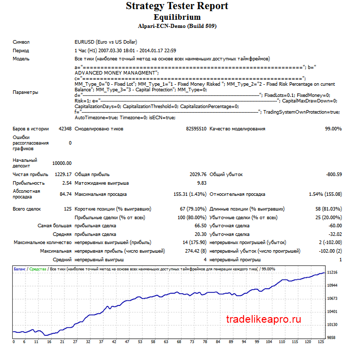Click the 125 trade marker on x-axis
Viewport: 349px width, 344px height.
(321, 341)
